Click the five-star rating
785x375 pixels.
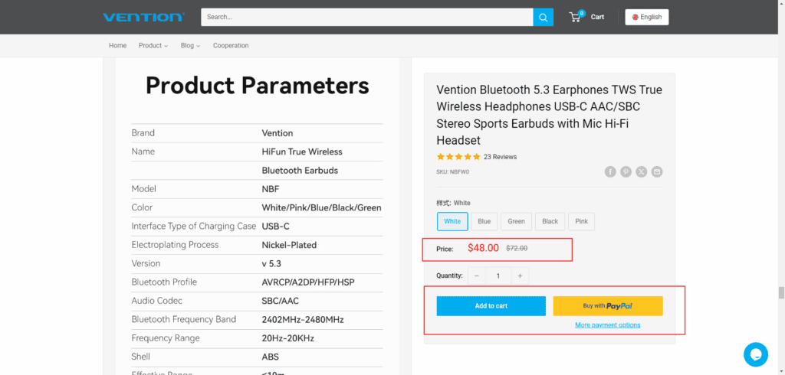click(x=458, y=156)
